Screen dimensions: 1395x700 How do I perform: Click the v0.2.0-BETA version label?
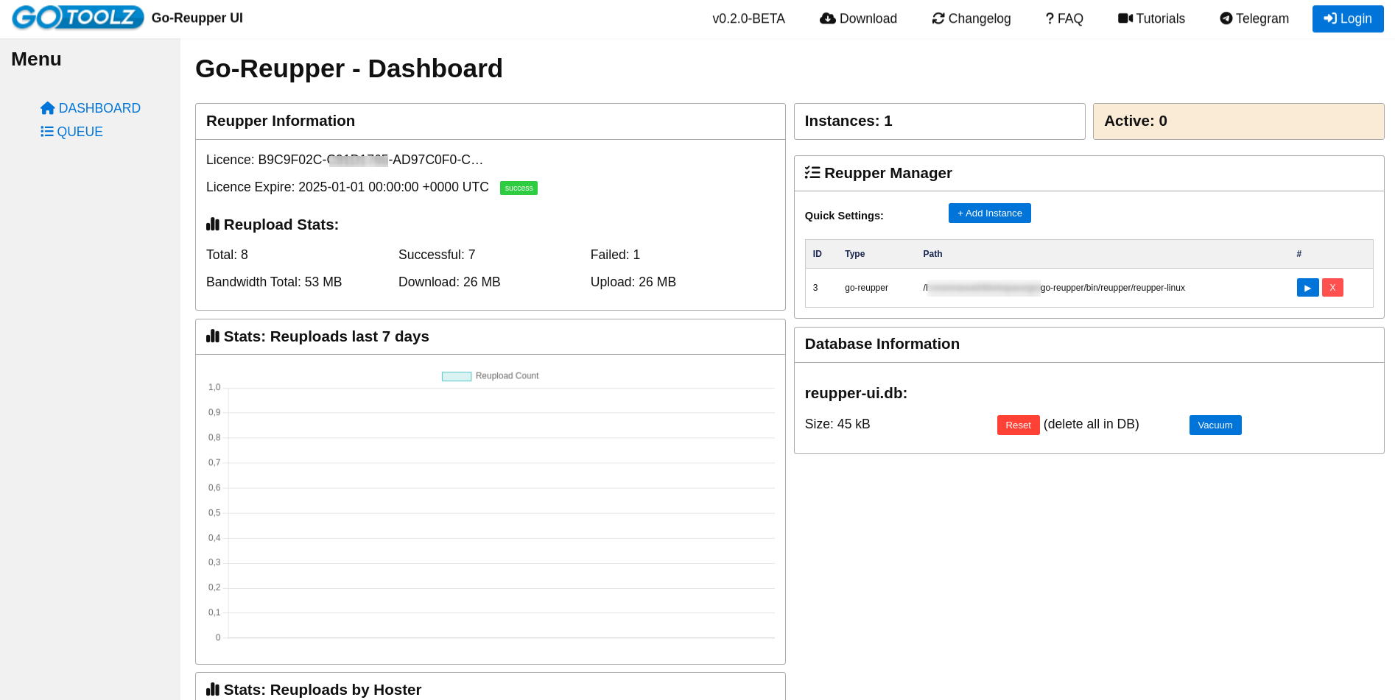(748, 18)
